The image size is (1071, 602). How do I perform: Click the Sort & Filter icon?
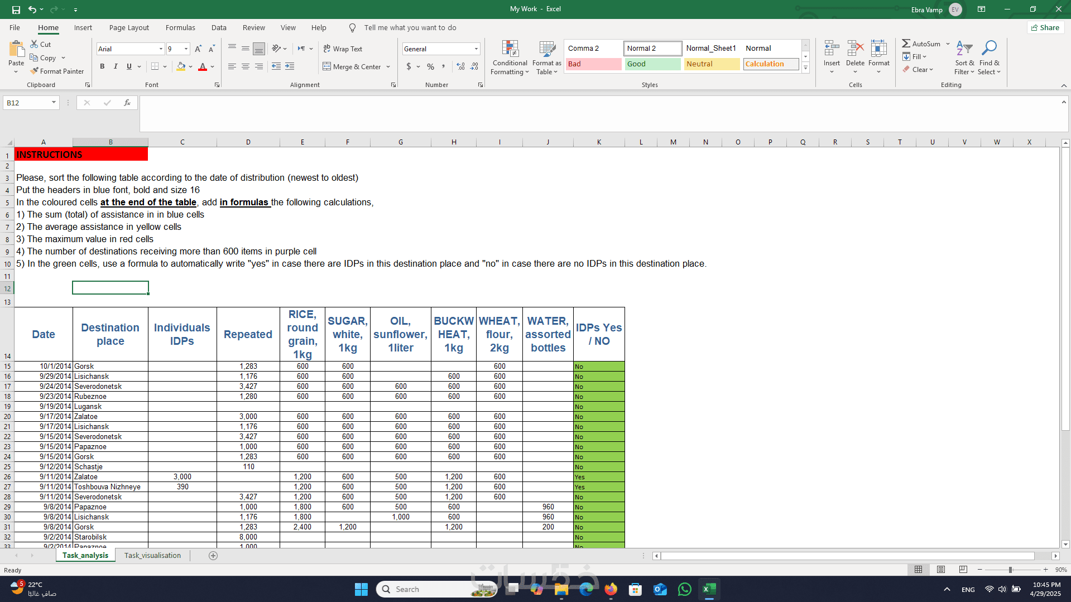pos(964,49)
